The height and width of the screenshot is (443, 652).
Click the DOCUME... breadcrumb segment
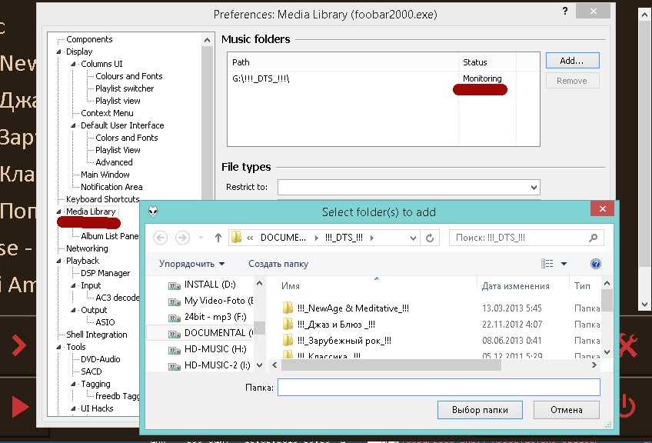(x=283, y=238)
